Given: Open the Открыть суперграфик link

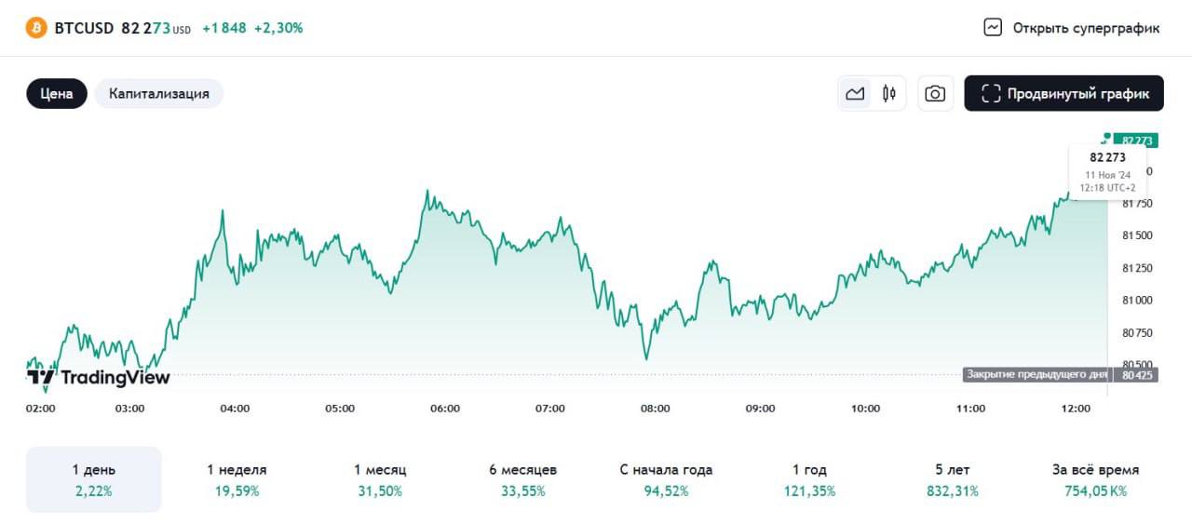Looking at the screenshot, I should (x=1086, y=28).
